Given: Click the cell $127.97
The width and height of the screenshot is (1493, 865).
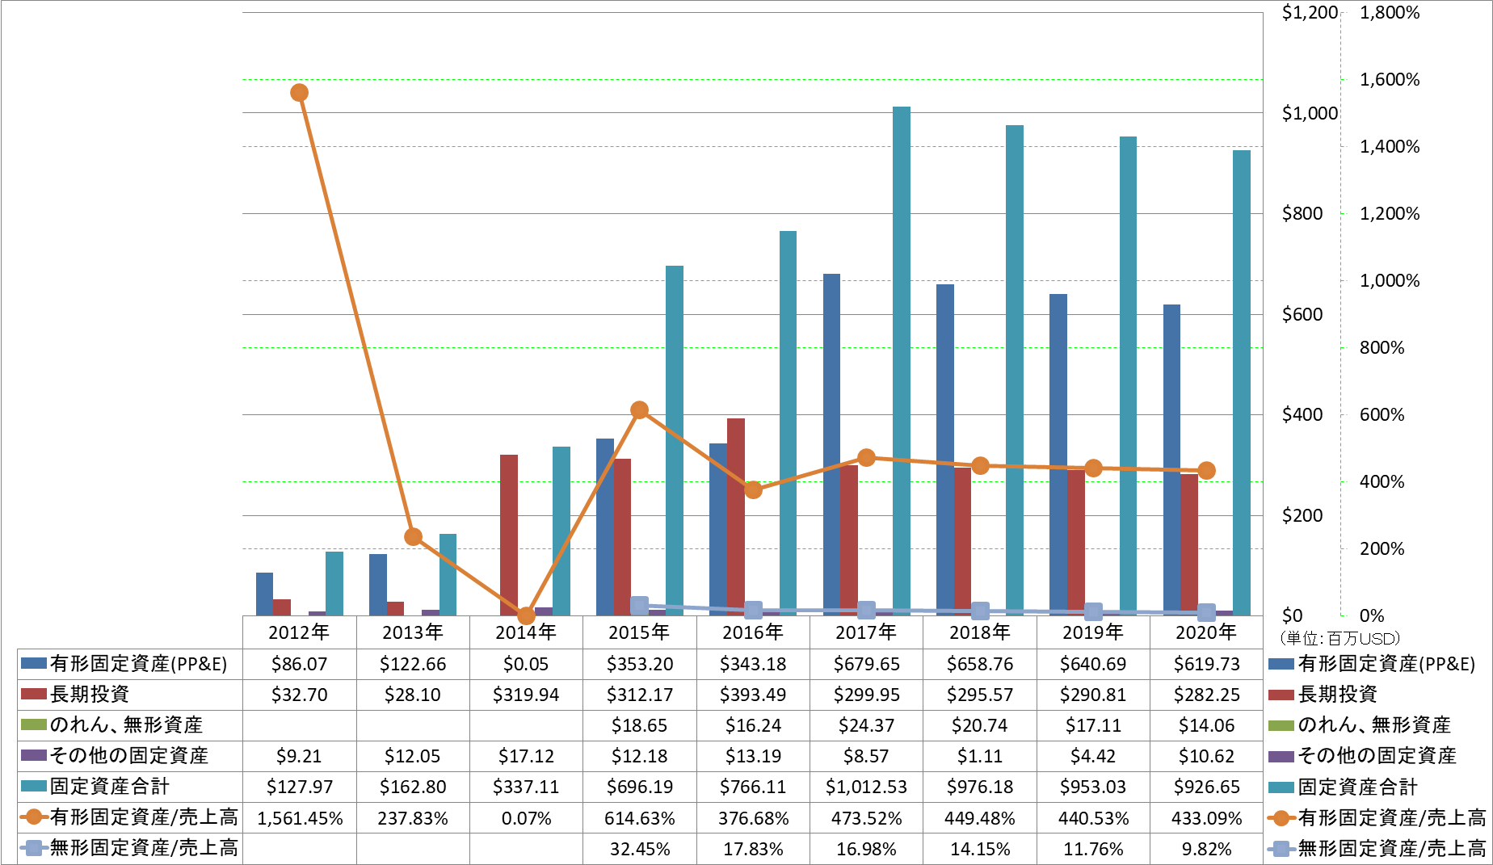Looking at the screenshot, I should pyautogui.click(x=299, y=787).
